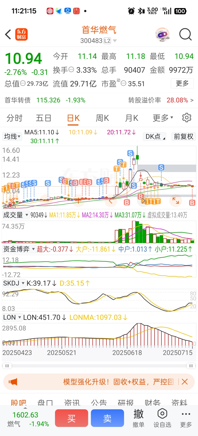Tap 撤单 cancel order icon
Viewport: 198px width, 436px height.
pos(138,418)
